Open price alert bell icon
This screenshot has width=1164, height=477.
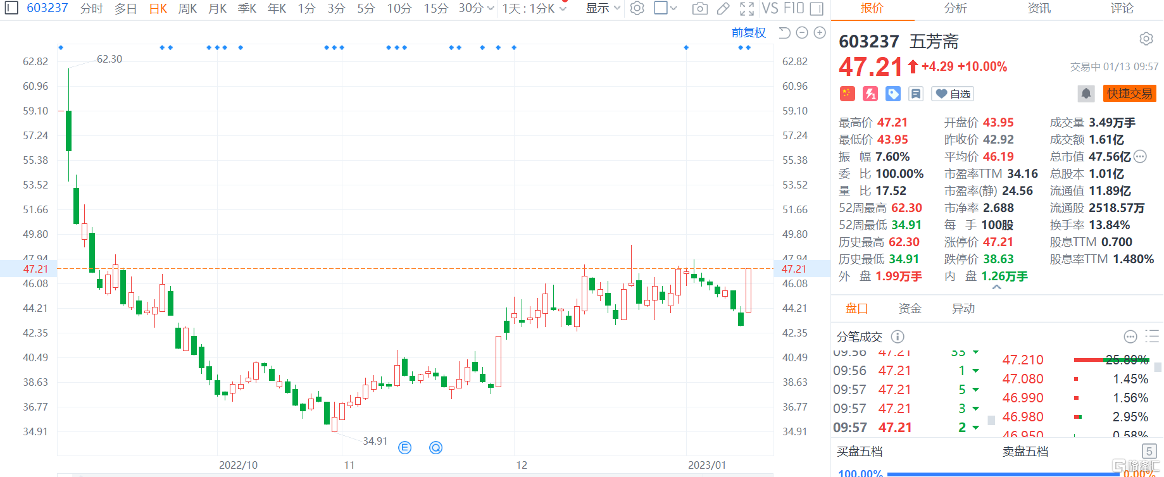coord(1086,94)
